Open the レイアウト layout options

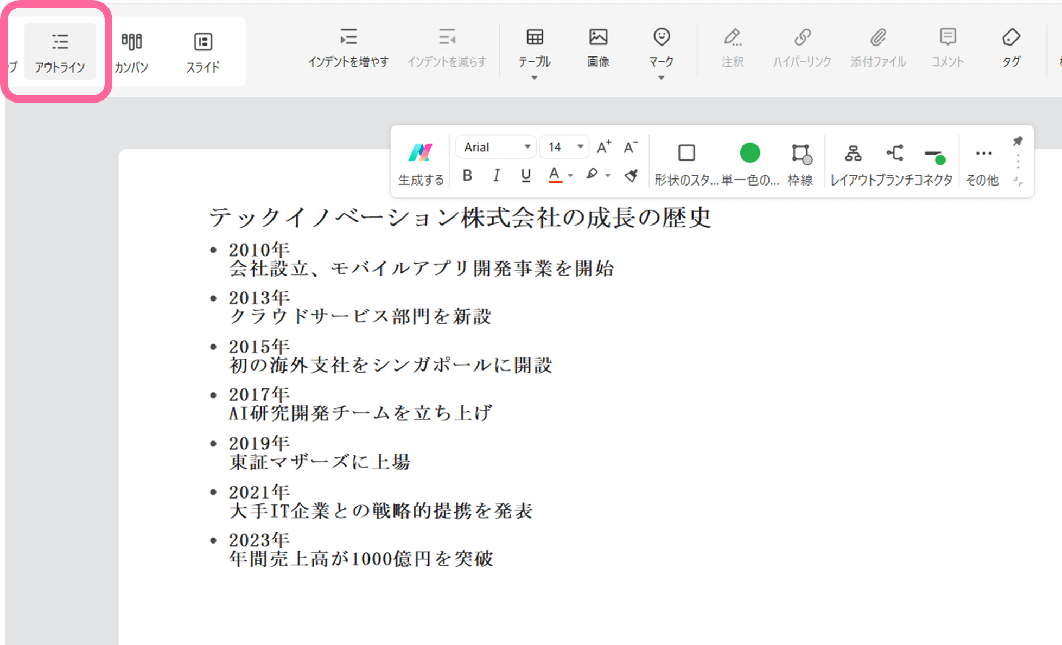(853, 164)
